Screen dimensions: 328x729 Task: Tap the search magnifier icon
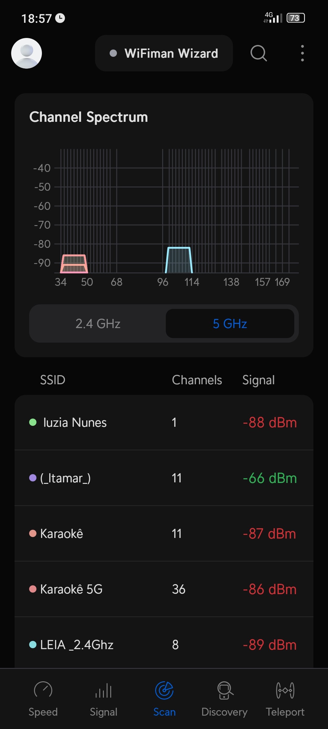click(x=258, y=53)
